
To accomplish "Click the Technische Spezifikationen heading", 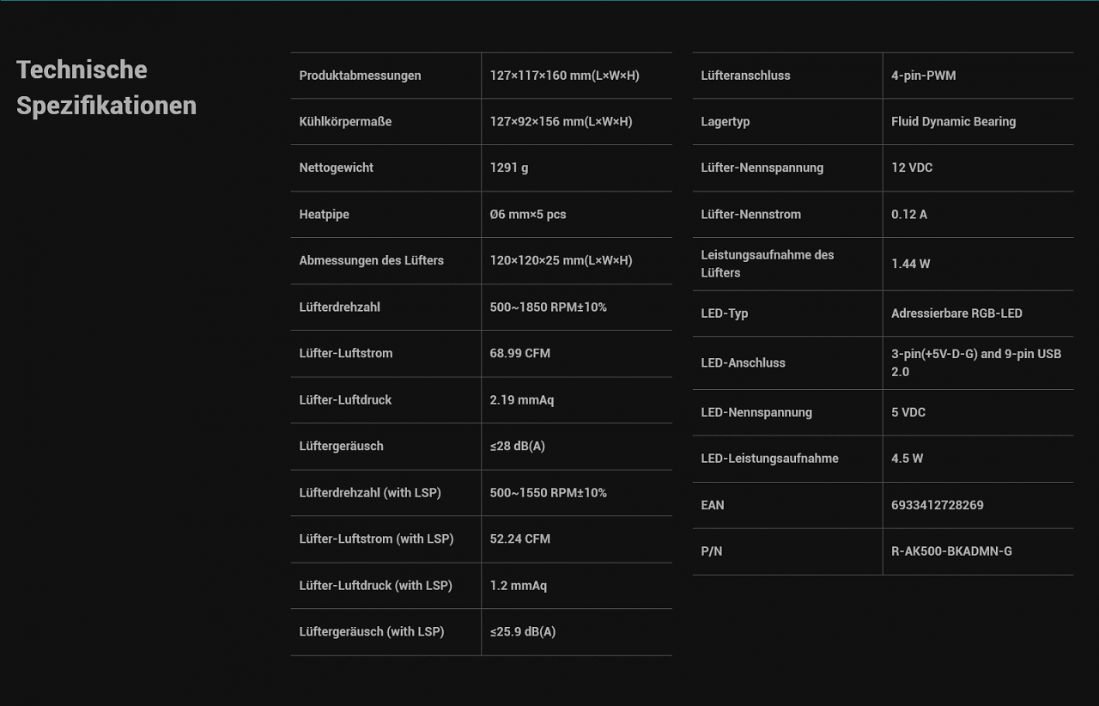I will pos(106,88).
